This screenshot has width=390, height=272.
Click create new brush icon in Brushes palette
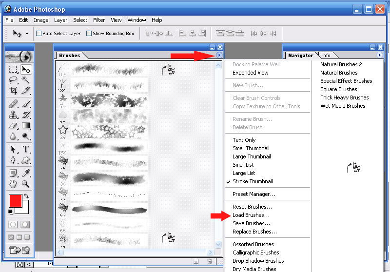point(196,261)
